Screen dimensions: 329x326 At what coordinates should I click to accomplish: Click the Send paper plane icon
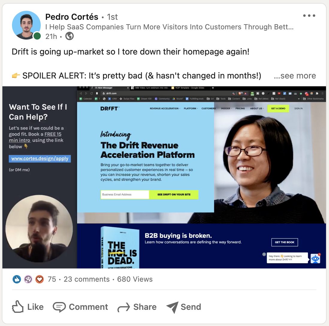(172, 307)
